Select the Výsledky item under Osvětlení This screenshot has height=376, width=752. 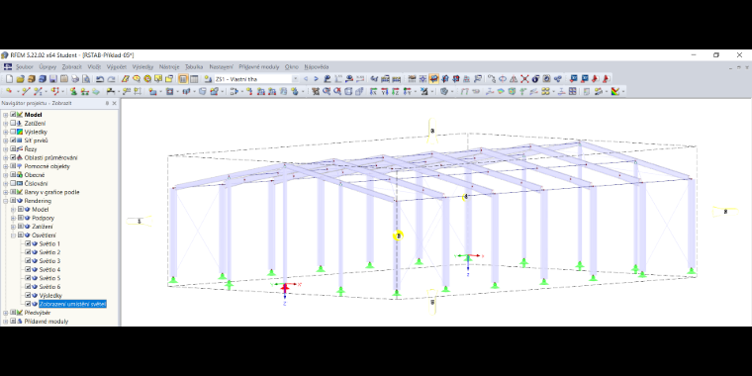click(x=50, y=296)
